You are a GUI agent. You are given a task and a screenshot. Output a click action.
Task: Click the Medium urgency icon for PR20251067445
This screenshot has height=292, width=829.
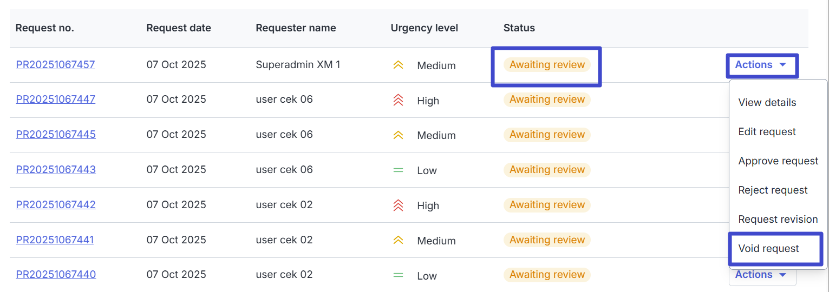tap(398, 135)
